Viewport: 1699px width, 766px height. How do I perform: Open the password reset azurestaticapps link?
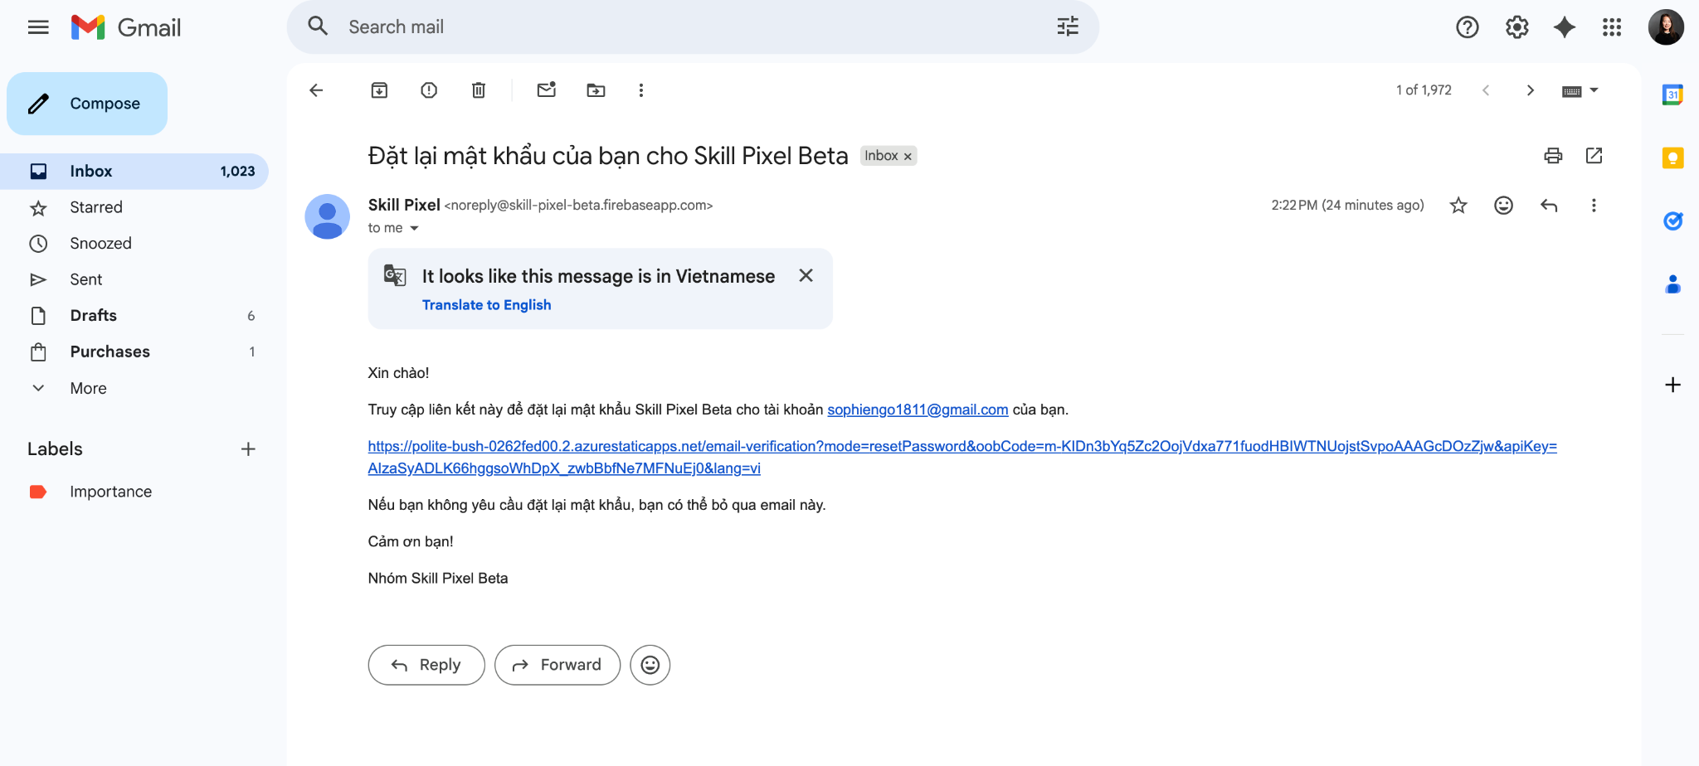point(962,458)
